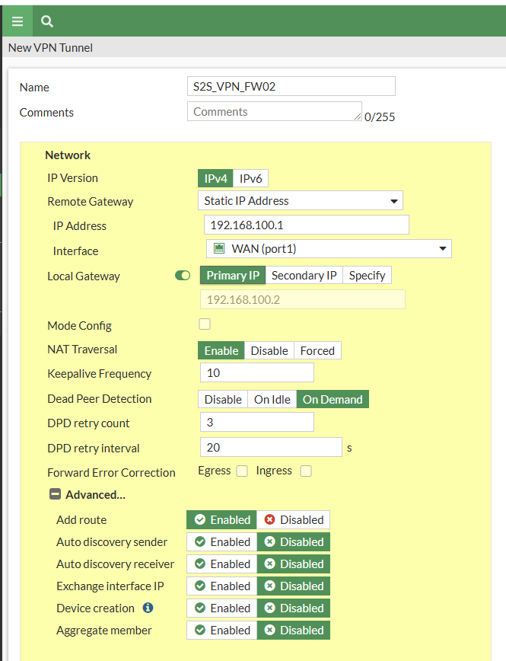506x661 pixels.
Task: Click the WAN port1 interface icon
Action: (219, 248)
